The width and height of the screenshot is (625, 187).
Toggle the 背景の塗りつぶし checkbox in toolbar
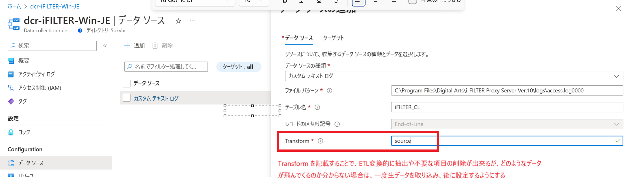click(413, 1)
